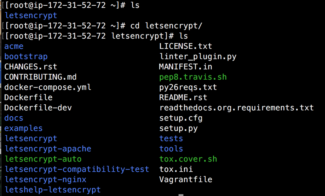This screenshot has width=325, height=196.
Task: Select the first 'ls' command at top
Action: [x=135, y=5]
